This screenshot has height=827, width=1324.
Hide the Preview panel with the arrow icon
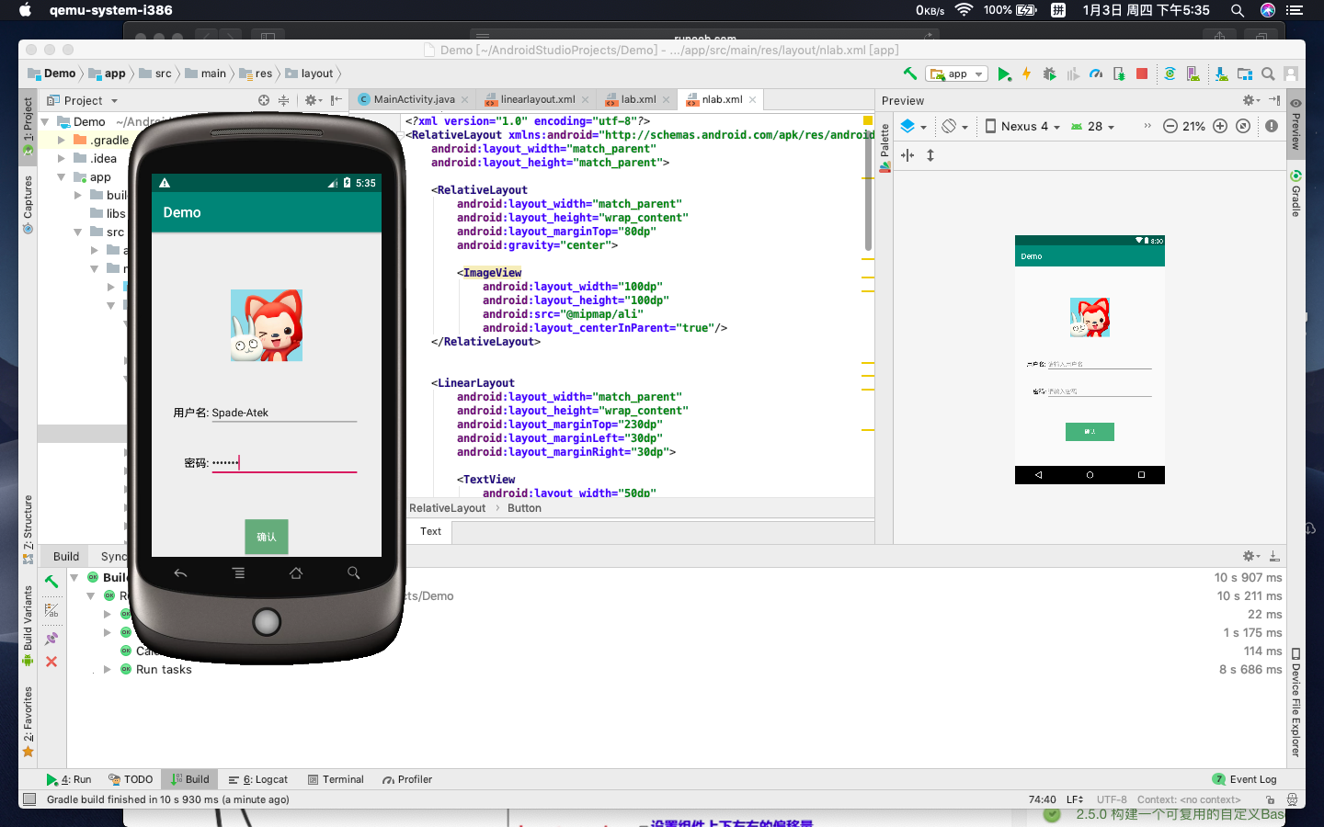[1274, 100]
